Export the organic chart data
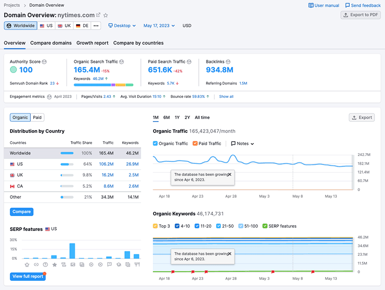Image resolution: width=385 pixels, height=290 pixels. tap(362, 118)
